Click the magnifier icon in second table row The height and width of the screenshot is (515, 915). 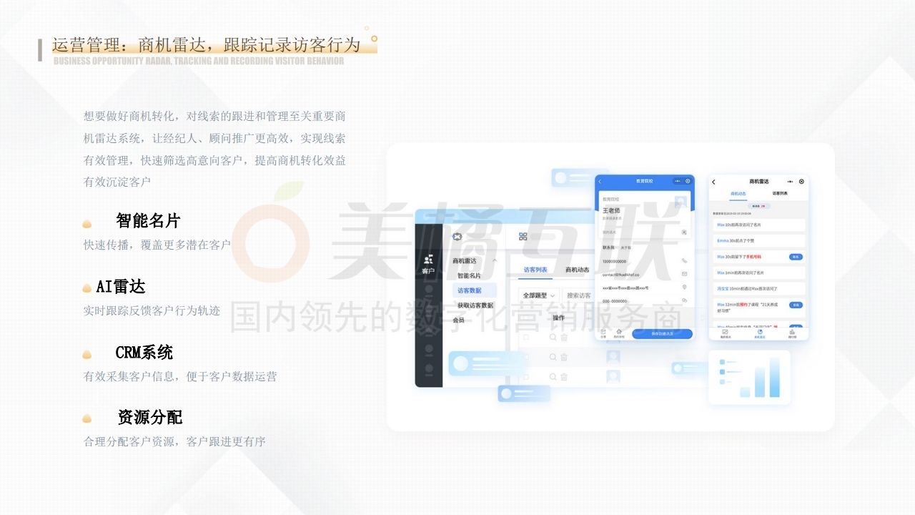(553, 357)
